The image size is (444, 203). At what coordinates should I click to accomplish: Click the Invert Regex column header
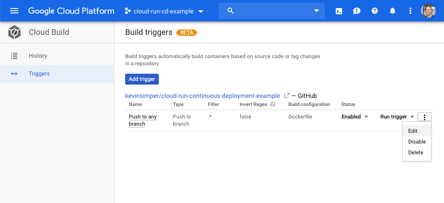point(254,104)
